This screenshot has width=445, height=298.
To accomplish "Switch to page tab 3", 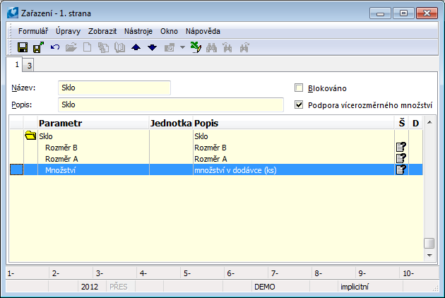I will [29, 66].
